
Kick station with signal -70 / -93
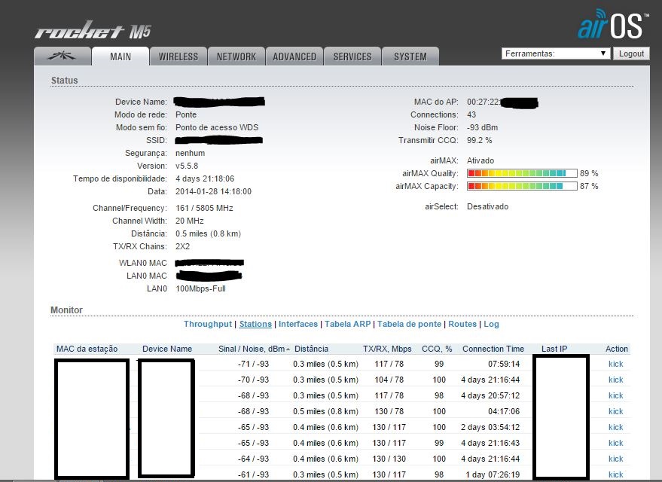click(x=615, y=380)
